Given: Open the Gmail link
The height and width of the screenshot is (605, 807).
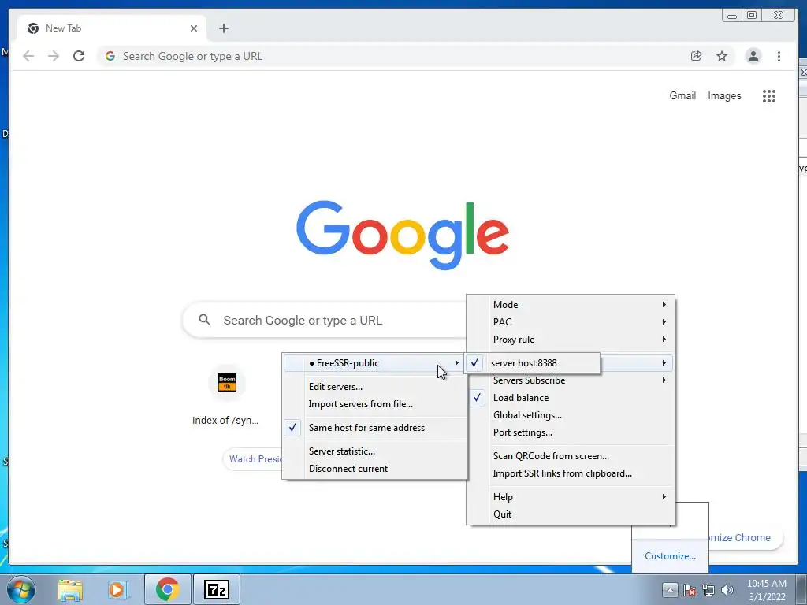Looking at the screenshot, I should 682,95.
